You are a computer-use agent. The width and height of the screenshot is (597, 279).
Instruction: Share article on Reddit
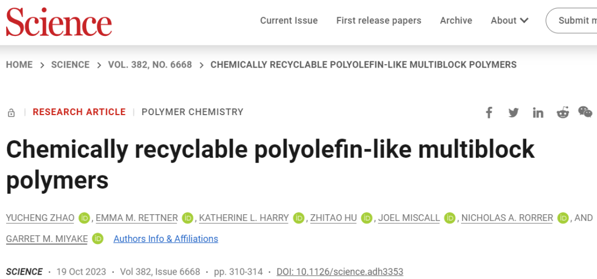pos(563,112)
